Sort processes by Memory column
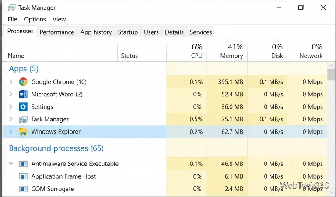The image size is (336, 197). (x=227, y=52)
